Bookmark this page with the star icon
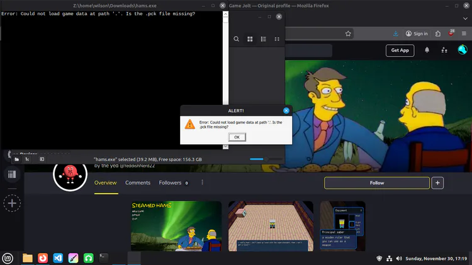This screenshot has width=472, height=265. point(348,34)
